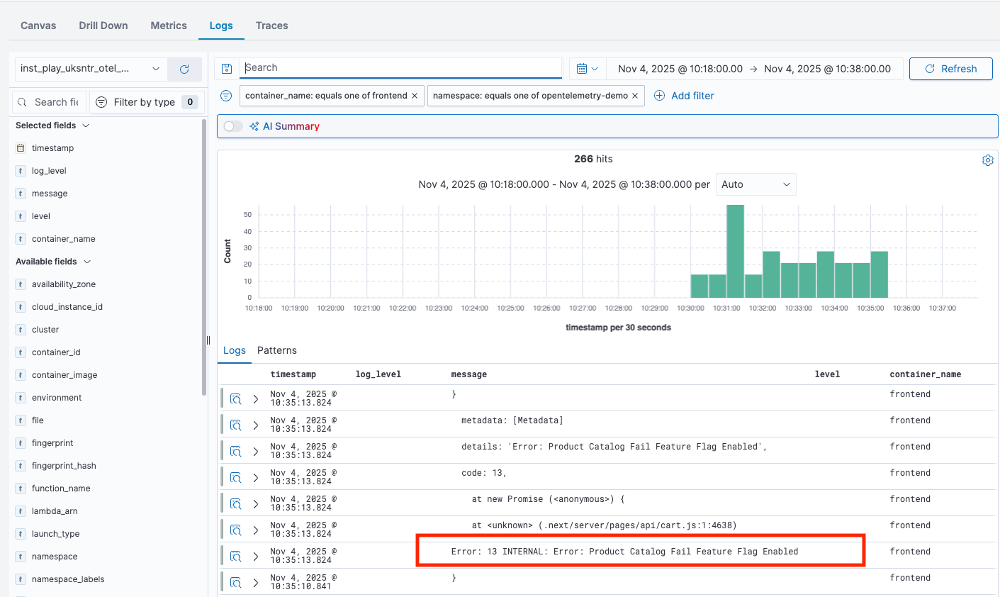The image size is (1000, 597).
Task: Click the saved query disk icon
Action: pyautogui.click(x=227, y=69)
